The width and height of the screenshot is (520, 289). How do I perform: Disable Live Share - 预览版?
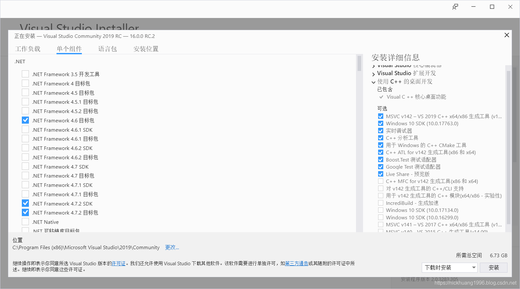pos(380,174)
